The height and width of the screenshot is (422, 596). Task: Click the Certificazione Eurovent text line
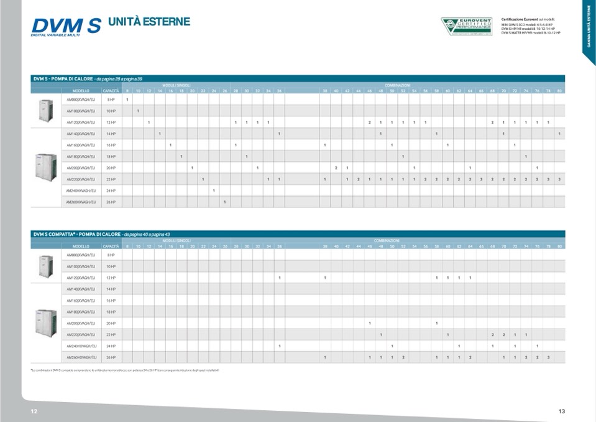pyautogui.click(x=528, y=19)
